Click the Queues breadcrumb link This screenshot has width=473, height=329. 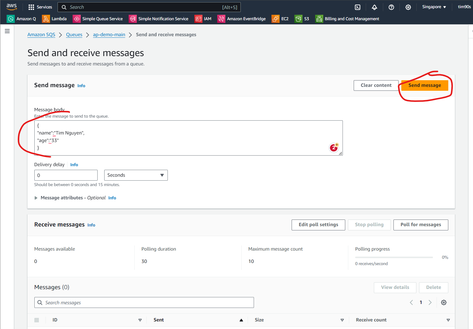[x=74, y=35]
